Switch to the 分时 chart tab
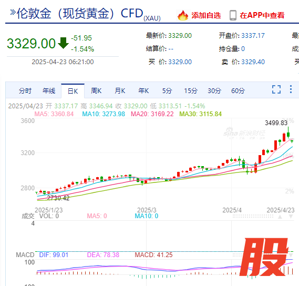299x286 pixels. [x=25, y=91]
